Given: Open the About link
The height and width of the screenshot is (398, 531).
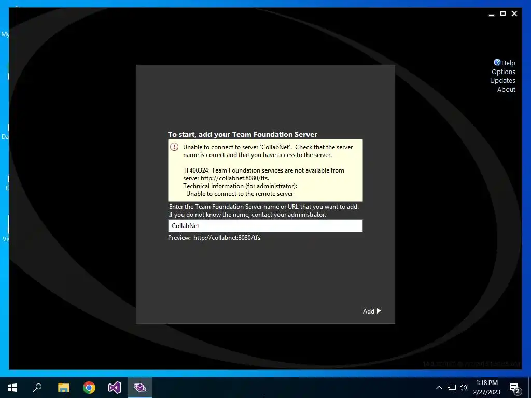Looking at the screenshot, I should point(506,89).
